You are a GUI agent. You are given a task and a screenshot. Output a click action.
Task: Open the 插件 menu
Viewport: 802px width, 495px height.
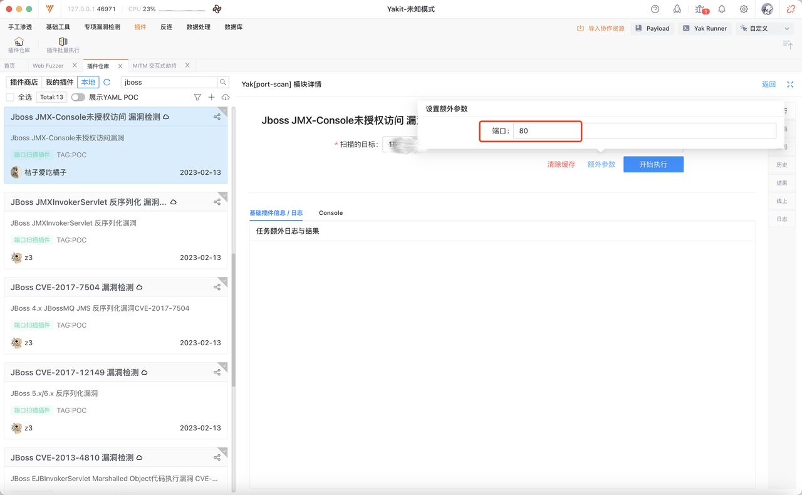(x=140, y=28)
